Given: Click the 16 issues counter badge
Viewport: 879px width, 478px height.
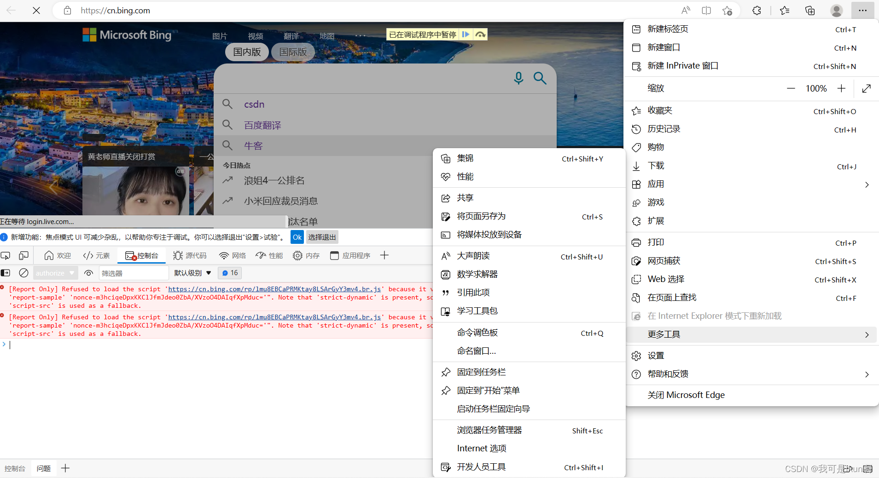Looking at the screenshot, I should coord(230,273).
